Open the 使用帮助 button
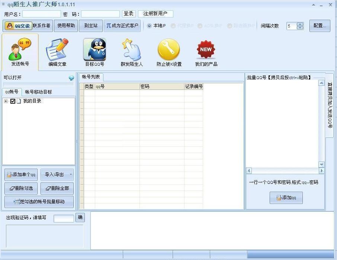This screenshot has width=337, height=260. 66,26
